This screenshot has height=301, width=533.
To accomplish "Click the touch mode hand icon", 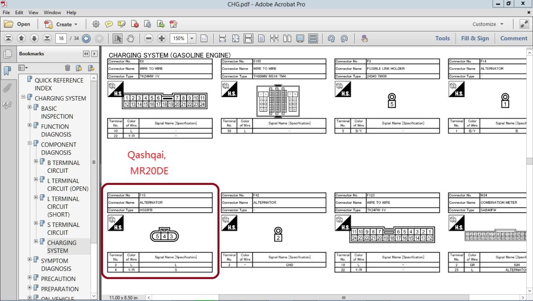I will [x=364, y=38].
